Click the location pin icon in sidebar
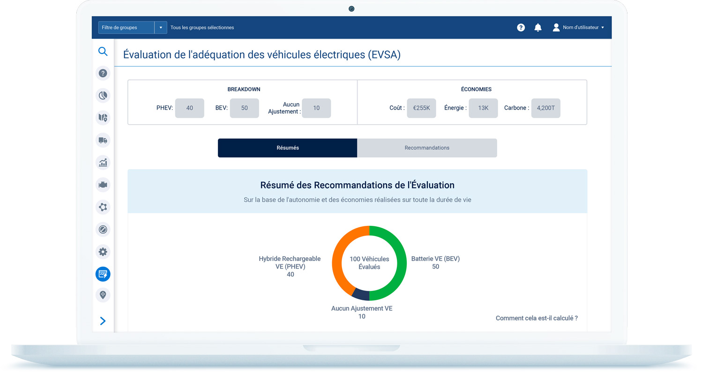701x372 pixels. 103,295
